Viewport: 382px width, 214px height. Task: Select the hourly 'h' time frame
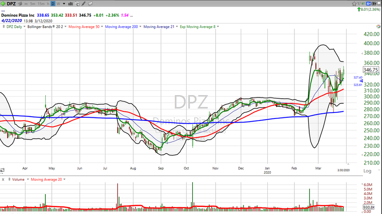pos(48,4)
